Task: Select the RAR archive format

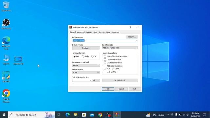Action: click(x=76, y=56)
